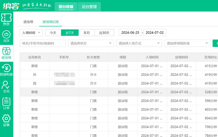Click 游泳馆 in the 528分钟 row
The height and width of the screenshot is (137, 218).
[x=123, y=92]
